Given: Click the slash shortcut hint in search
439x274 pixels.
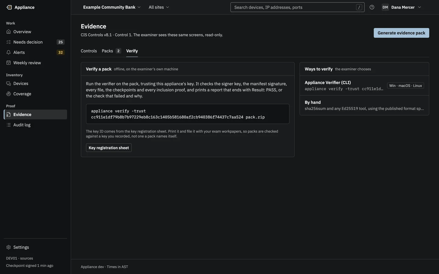Looking at the screenshot, I should pyautogui.click(x=359, y=7).
